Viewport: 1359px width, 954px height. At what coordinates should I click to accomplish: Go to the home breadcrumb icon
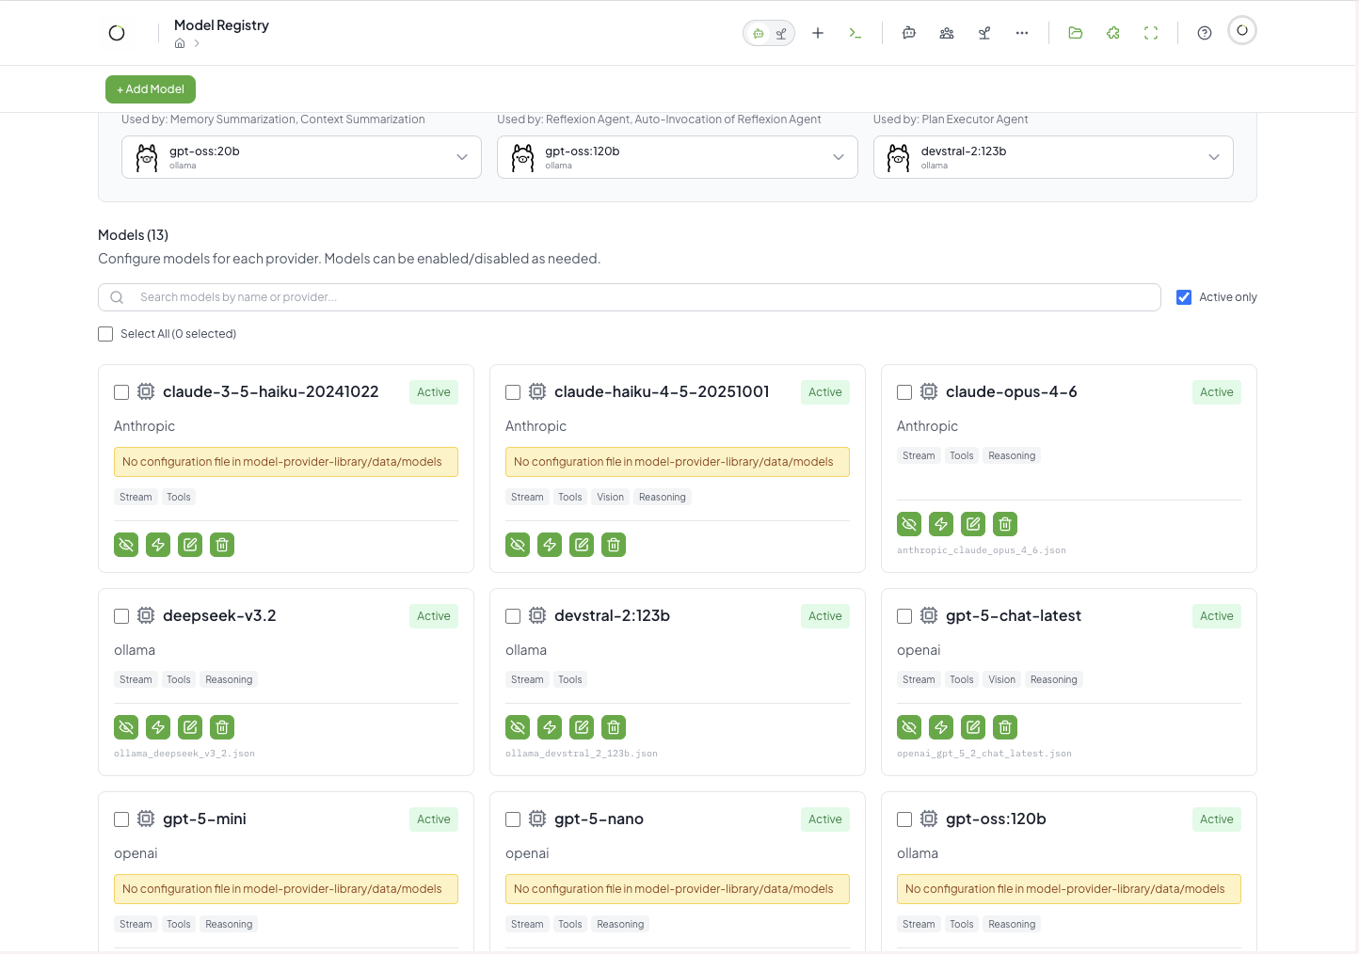180,43
